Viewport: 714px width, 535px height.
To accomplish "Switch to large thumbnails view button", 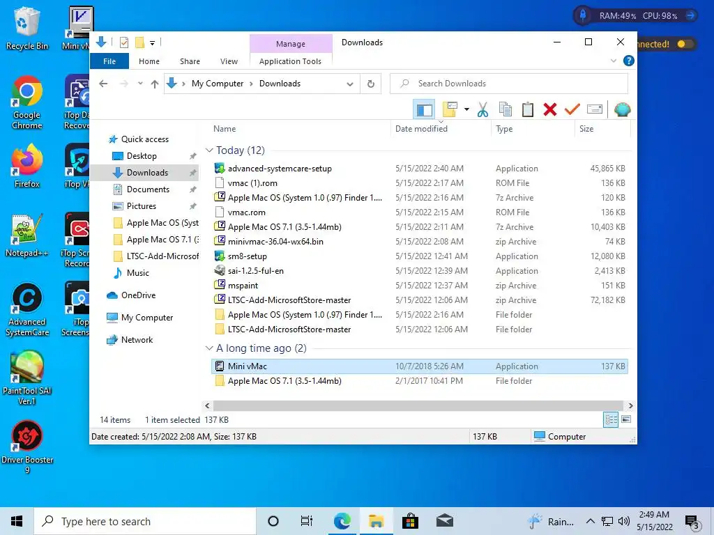I will coord(626,420).
